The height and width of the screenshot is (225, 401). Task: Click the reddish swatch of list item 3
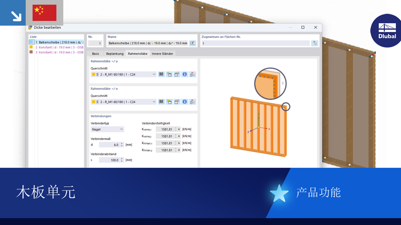[31, 52]
